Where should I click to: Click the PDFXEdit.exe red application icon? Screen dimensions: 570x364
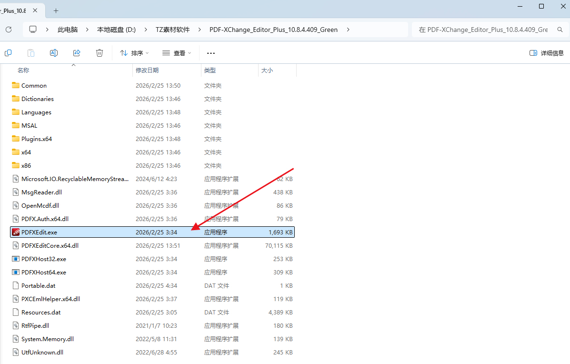click(16, 232)
